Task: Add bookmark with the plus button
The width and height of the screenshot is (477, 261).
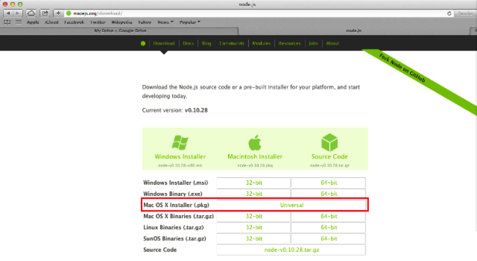Action: point(58,13)
